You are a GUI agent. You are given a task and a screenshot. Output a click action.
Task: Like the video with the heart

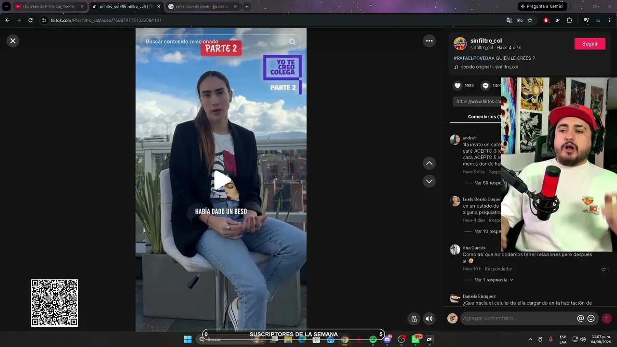pos(457,86)
